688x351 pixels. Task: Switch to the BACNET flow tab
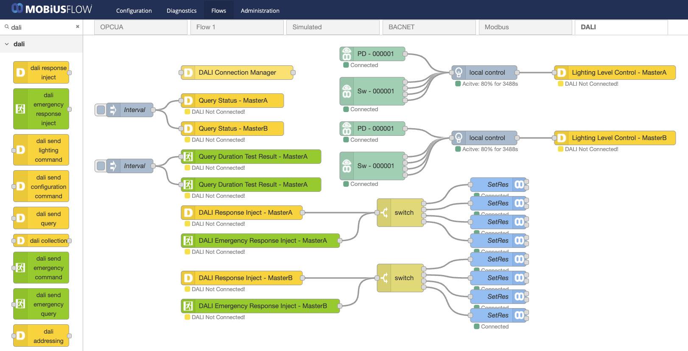point(429,27)
